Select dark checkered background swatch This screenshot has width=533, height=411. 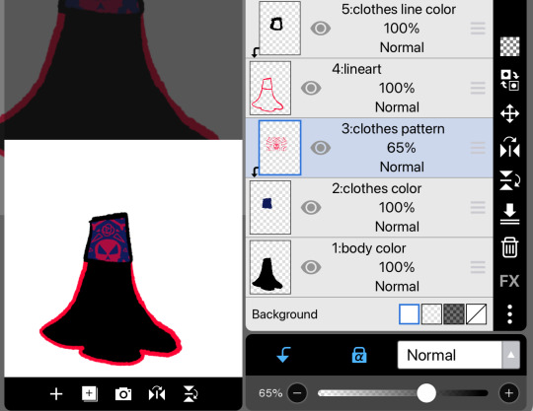coord(454,314)
